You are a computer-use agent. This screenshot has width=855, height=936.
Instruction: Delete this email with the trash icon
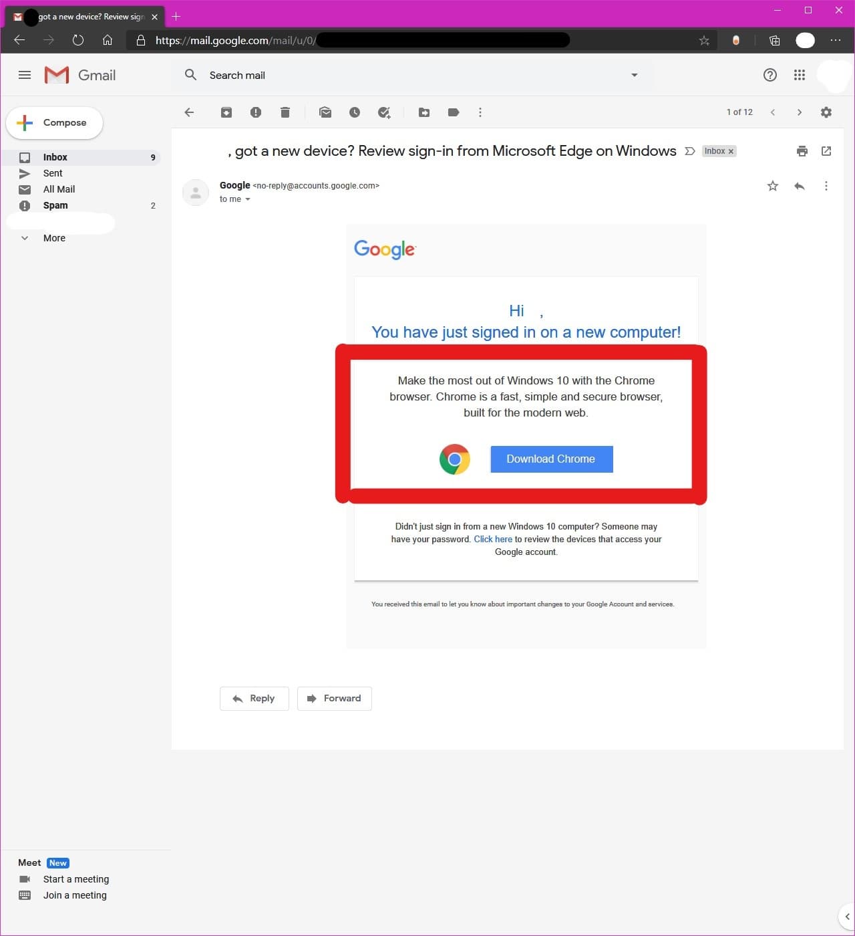285,112
